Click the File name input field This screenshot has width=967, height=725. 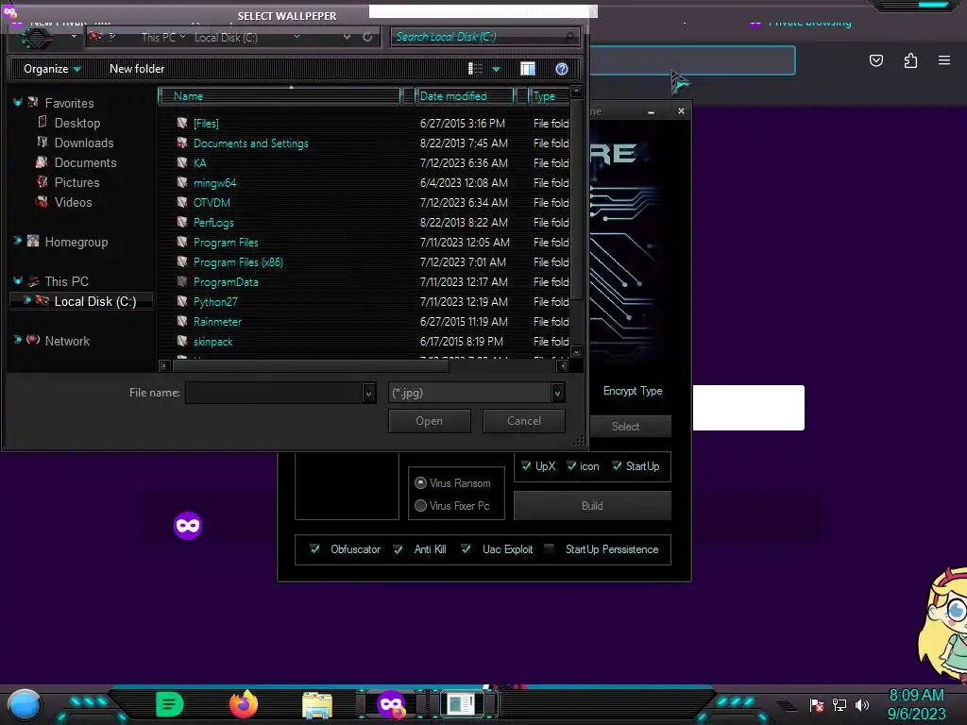[x=275, y=393]
